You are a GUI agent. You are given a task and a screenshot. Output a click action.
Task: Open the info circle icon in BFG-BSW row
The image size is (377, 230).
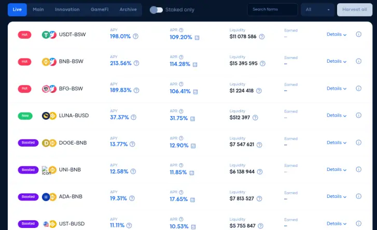358,89
